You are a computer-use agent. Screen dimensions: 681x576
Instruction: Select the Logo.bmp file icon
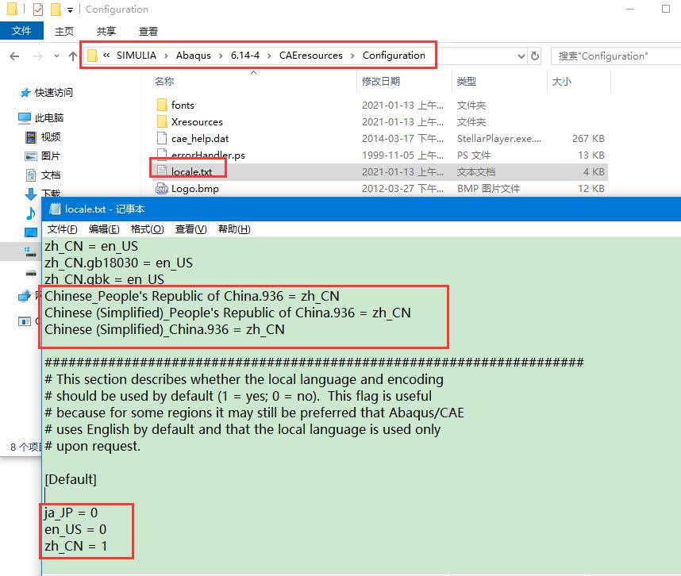(x=162, y=189)
